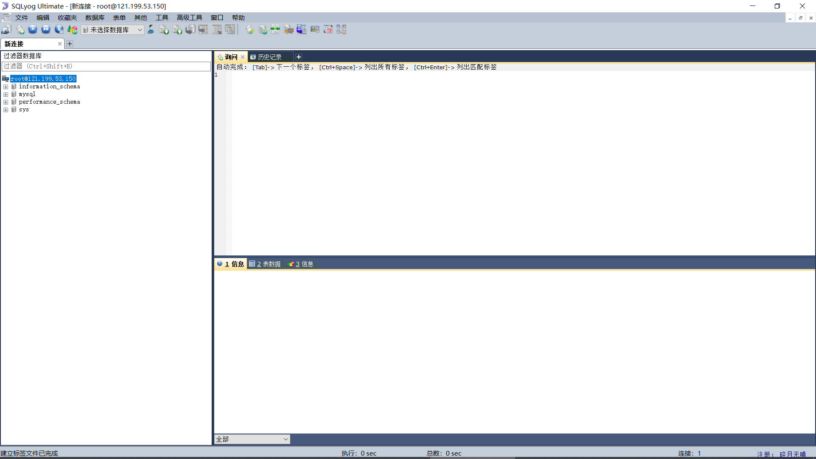Click the scheduled backup clock icon
This screenshot has width=816, height=459.
tap(302, 29)
